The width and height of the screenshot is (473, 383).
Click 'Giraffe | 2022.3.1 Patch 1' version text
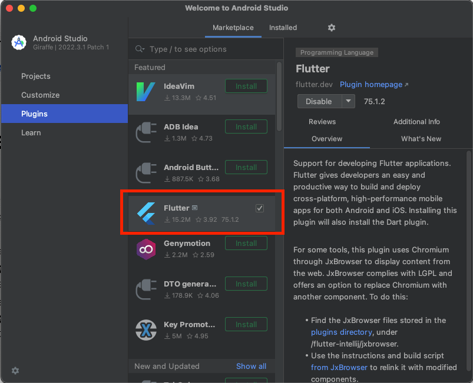(71, 47)
